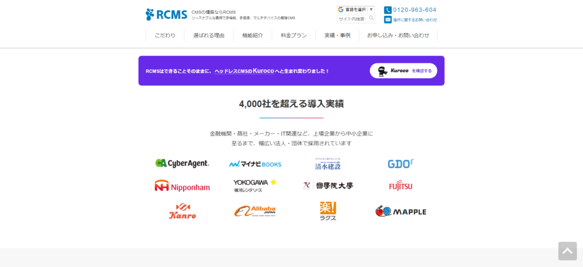Open the 選ばれる理由 menu item

click(209, 36)
